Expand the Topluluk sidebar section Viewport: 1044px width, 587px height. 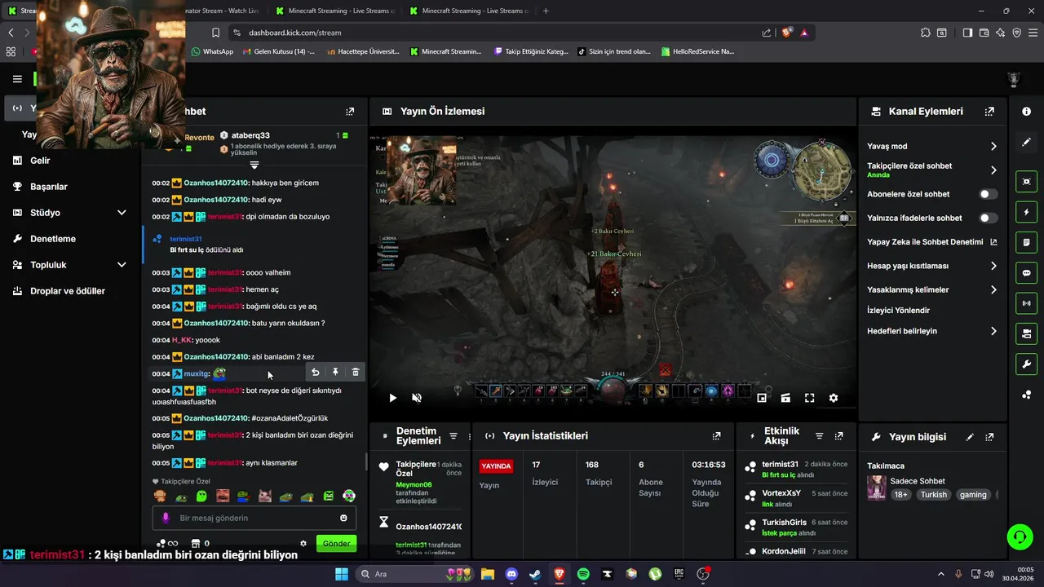point(122,265)
